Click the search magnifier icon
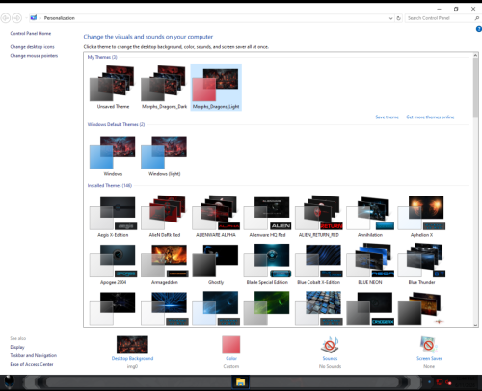Image resolution: width=482 pixels, height=391 pixels. [477, 18]
